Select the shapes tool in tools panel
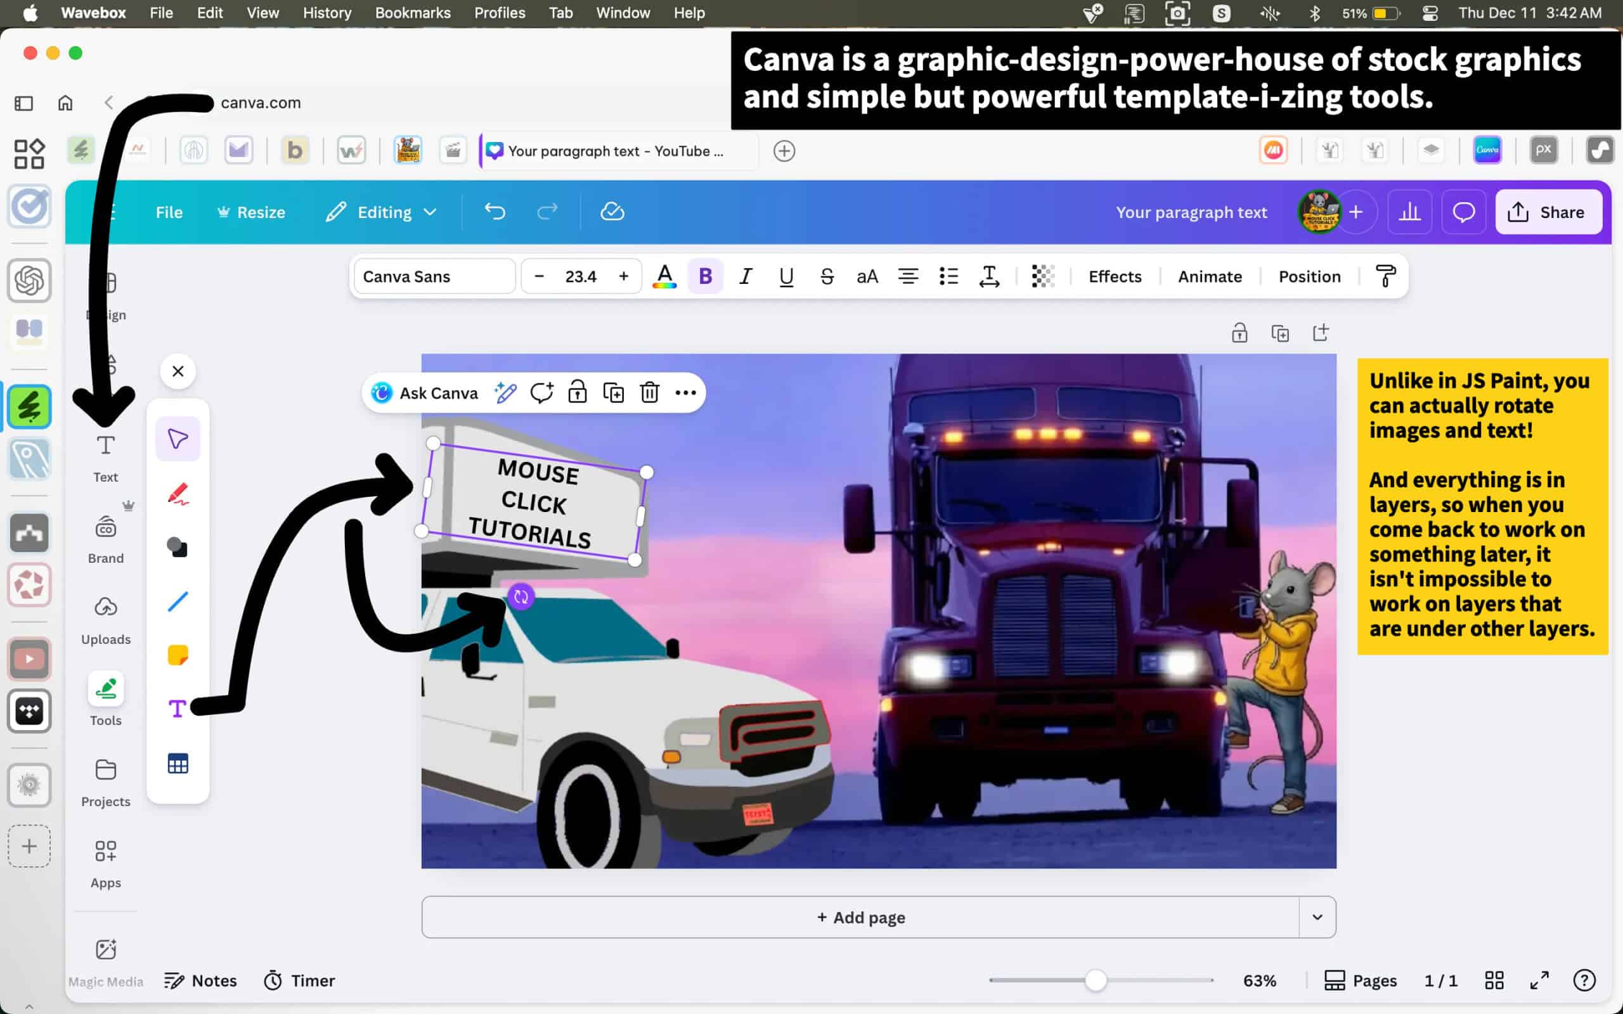The image size is (1623, 1014). pyautogui.click(x=178, y=547)
